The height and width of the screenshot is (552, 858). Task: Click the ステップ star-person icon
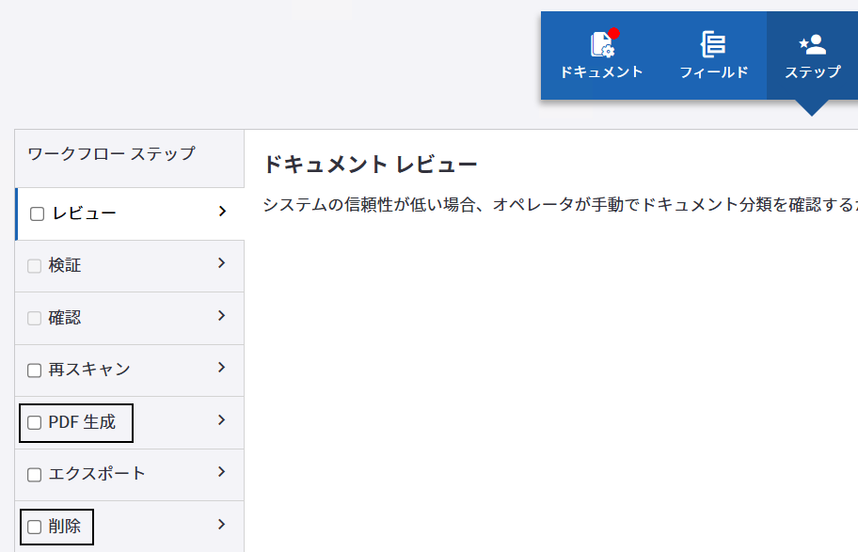tap(812, 44)
